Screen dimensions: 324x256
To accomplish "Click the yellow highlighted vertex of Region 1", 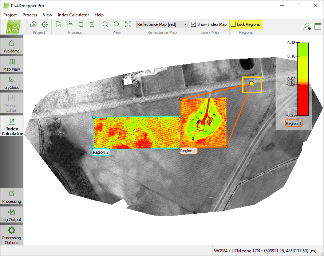I will 252,84.
